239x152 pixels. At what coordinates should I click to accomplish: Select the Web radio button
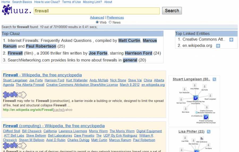click(x=97, y=22)
